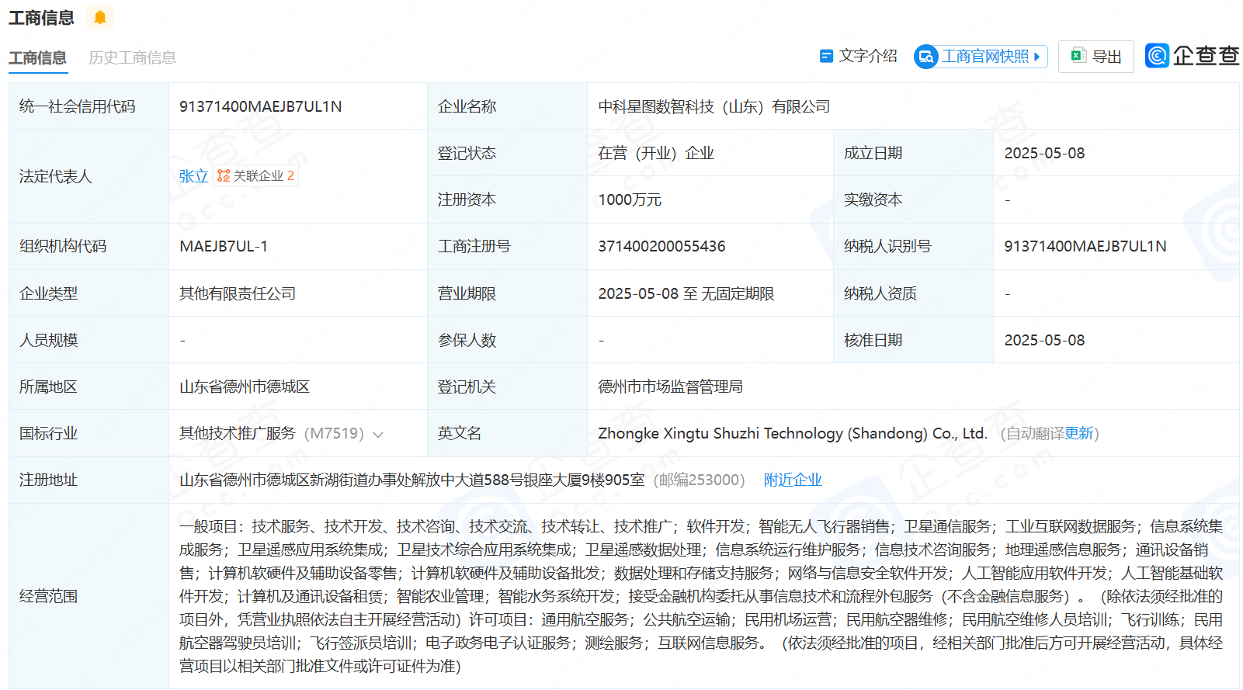Select company name 中科星图数智科技（山东）有限公司

pos(714,106)
